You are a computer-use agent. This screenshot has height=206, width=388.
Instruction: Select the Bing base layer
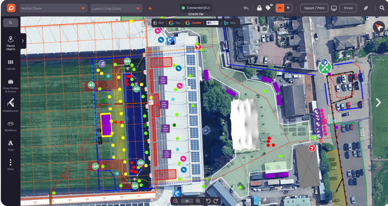(230, 23)
